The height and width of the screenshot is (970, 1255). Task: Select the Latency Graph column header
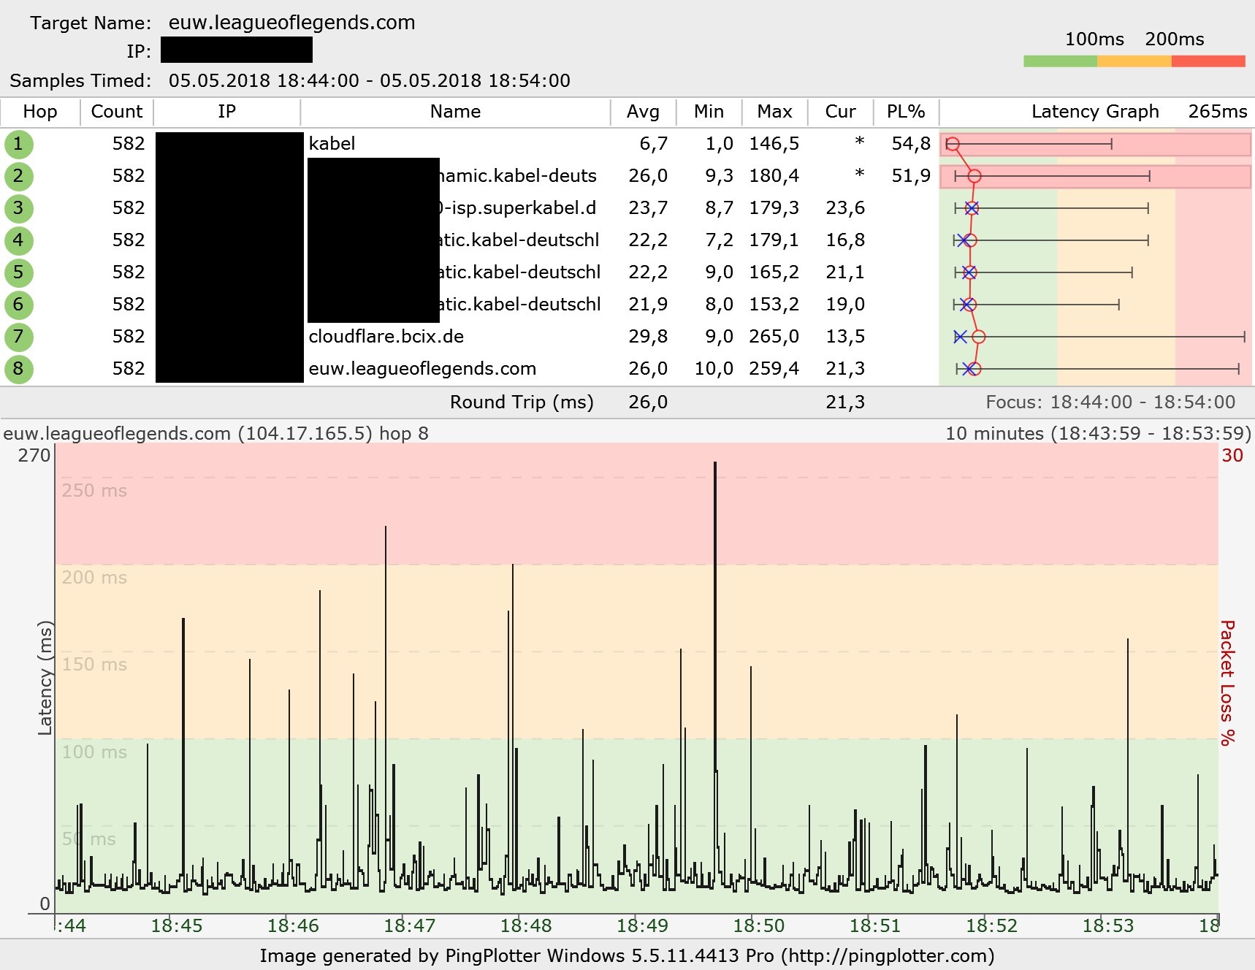coord(1095,112)
